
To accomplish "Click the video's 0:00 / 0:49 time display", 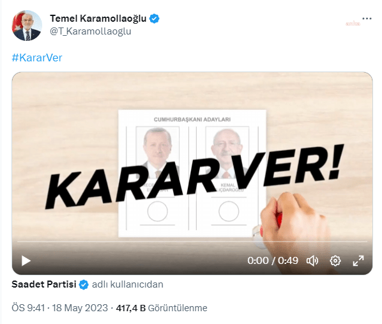I will point(273,261).
